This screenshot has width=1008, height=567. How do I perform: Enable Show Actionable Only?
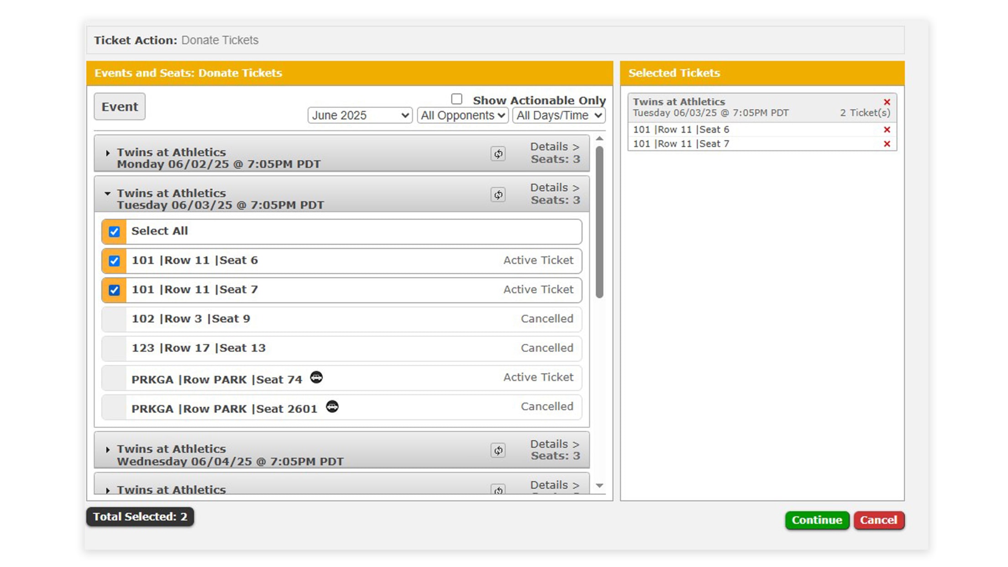click(456, 98)
